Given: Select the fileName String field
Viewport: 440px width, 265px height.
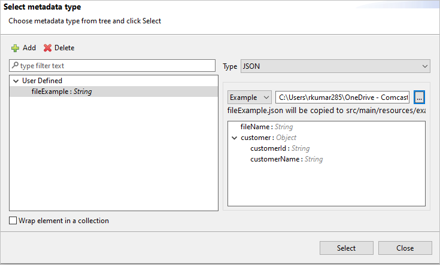Looking at the screenshot, I should tap(266, 127).
